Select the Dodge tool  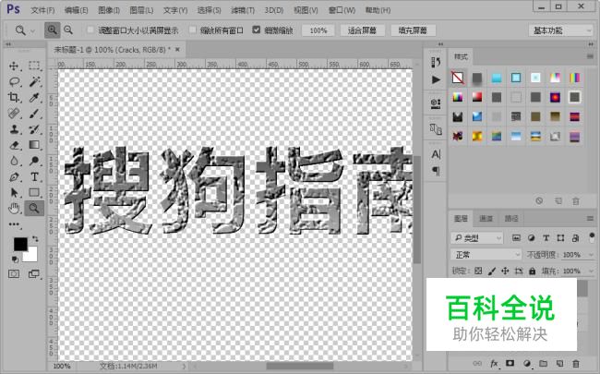34,161
